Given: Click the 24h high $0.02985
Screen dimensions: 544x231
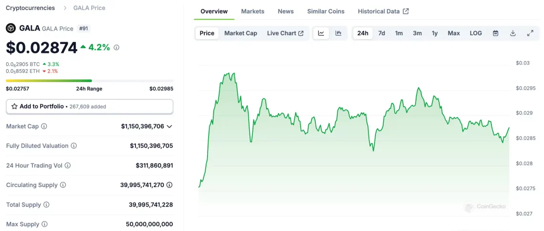Looking at the screenshot, I should pos(161,88).
